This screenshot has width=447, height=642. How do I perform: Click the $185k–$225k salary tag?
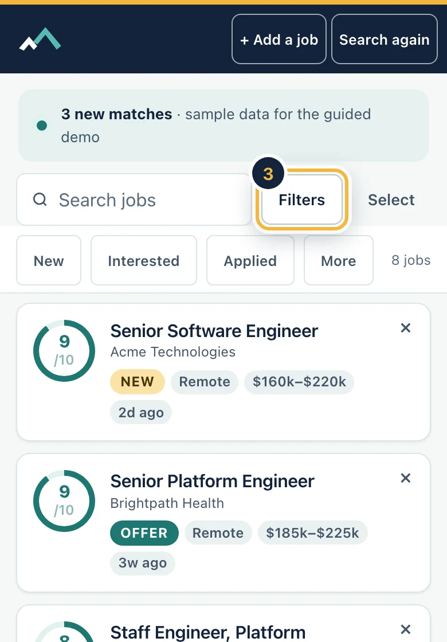pyautogui.click(x=312, y=533)
